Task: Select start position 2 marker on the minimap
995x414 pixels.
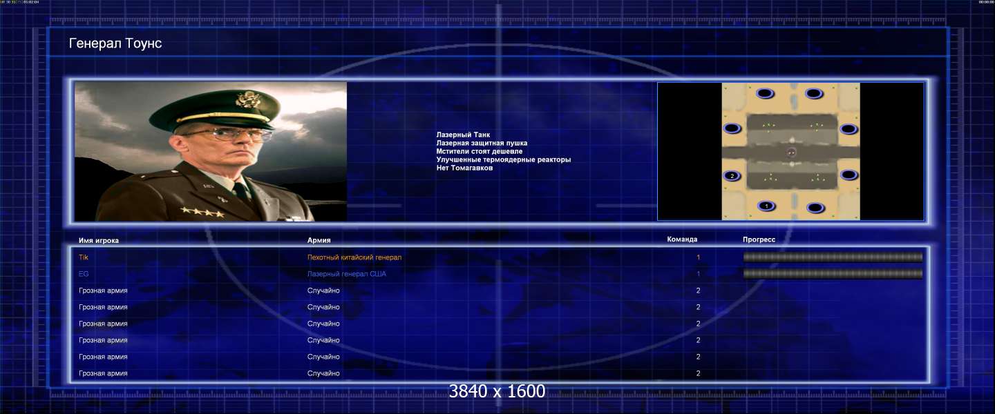Action: 732,176
